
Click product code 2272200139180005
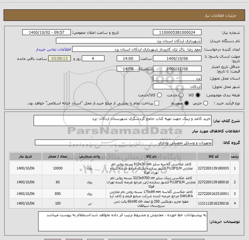click(x=213, y=168)
